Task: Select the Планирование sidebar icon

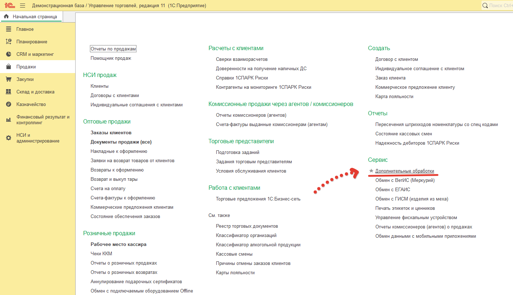Action: click(x=9, y=42)
